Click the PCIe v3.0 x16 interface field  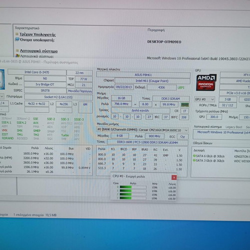(x=234, y=93)
